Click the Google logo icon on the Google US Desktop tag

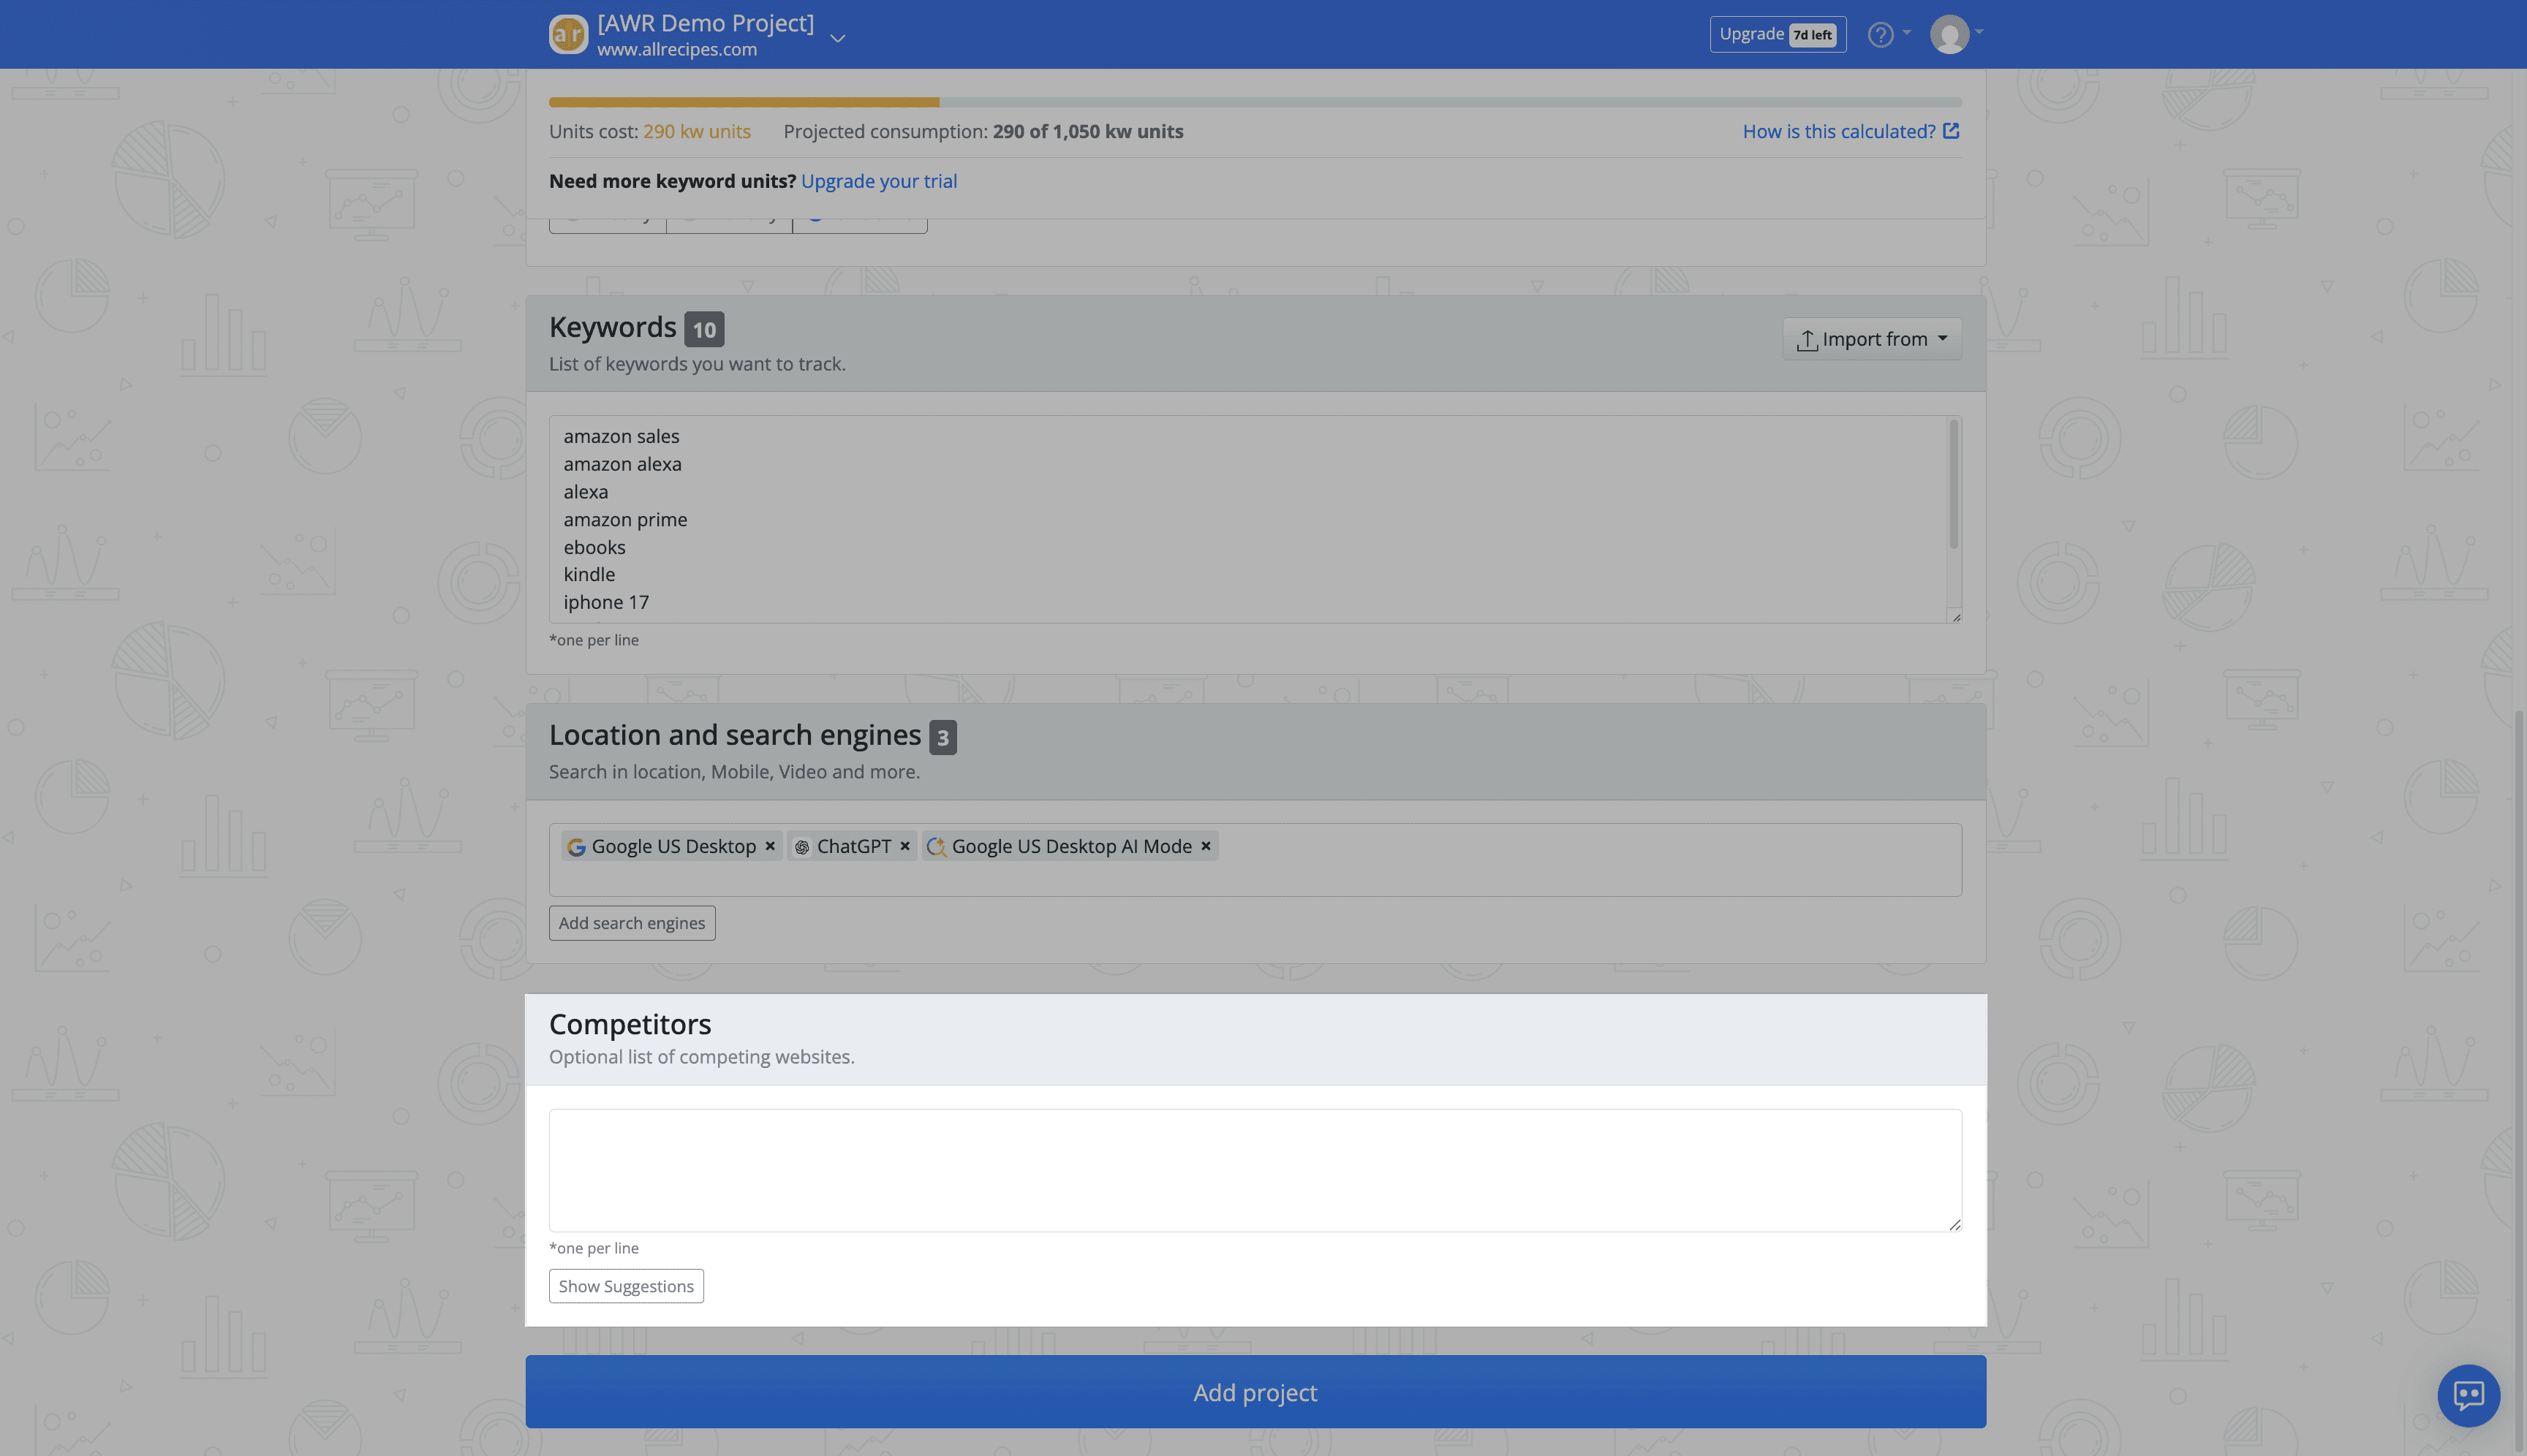[576, 847]
